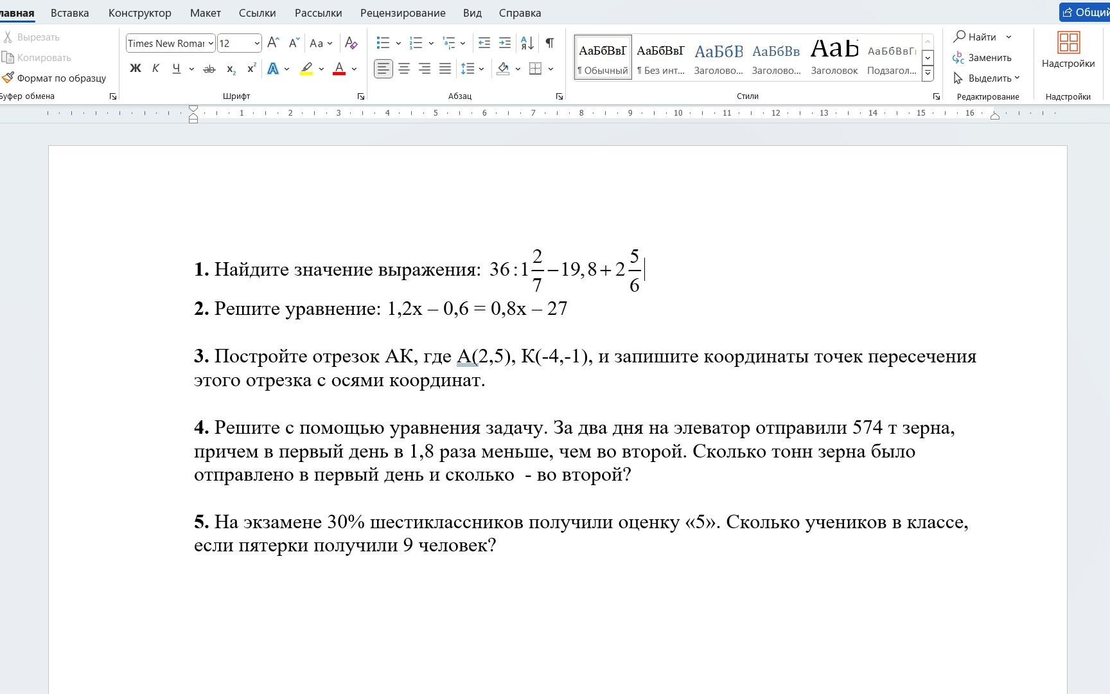This screenshot has width=1110, height=694.
Task: Toggle paragraph marks display (¶)
Action: pos(550,43)
